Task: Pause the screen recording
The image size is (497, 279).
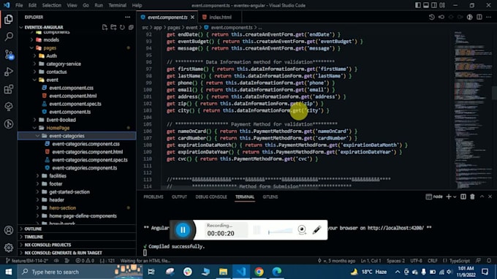Action: click(183, 230)
